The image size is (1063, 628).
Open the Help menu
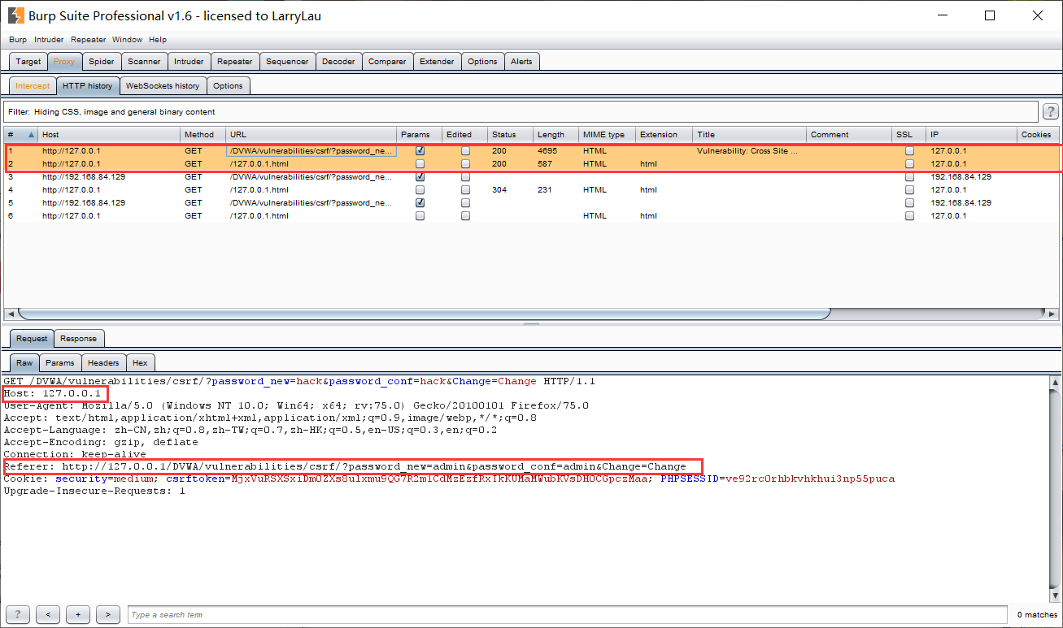pyautogui.click(x=158, y=39)
